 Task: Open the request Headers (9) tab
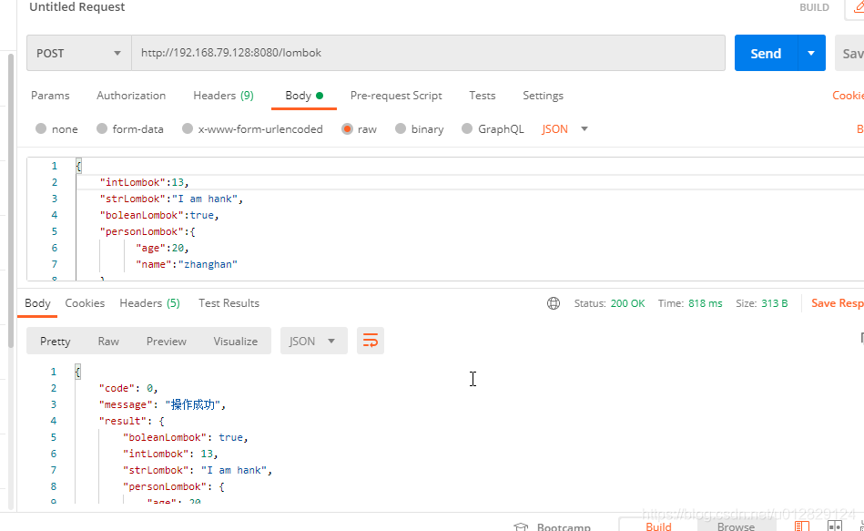pyautogui.click(x=223, y=96)
